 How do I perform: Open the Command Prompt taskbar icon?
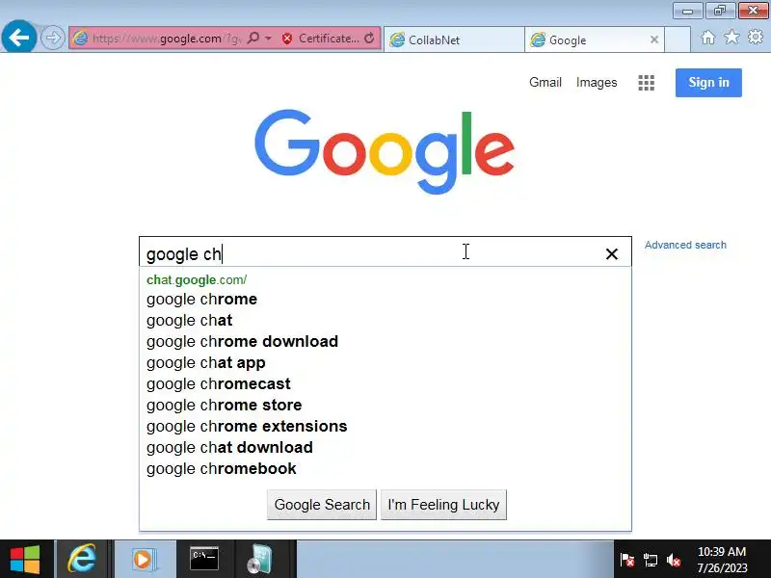pos(204,559)
